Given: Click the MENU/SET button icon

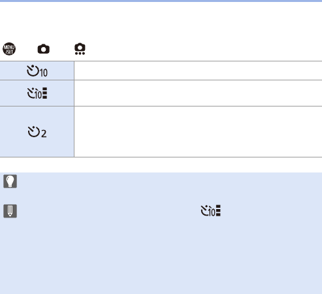Looking at the screenshot, I should pos(9,49).
